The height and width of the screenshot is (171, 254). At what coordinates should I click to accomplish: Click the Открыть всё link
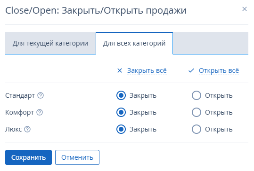coord(219,71)
